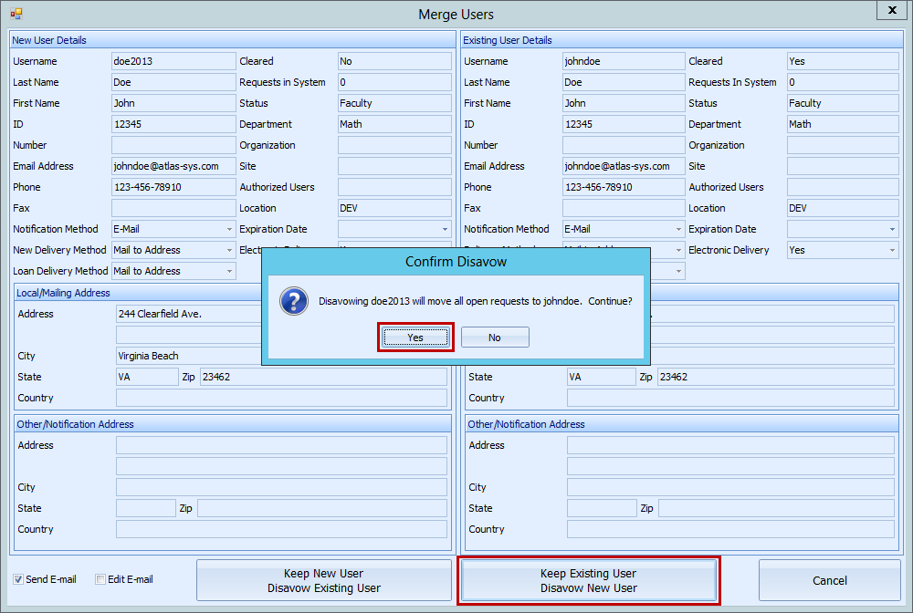Viewport: 913px width, 613px height.
Task: Click Existing User Username field johndoe
Action: (624, 61)
